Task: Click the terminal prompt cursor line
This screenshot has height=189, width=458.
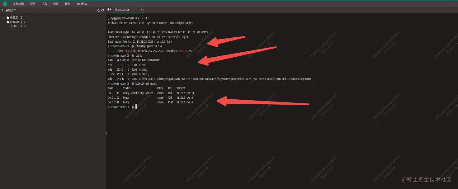Action: [x=122, y=107]
